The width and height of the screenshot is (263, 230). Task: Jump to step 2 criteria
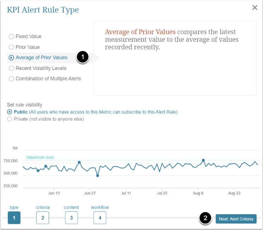(43, 218)
